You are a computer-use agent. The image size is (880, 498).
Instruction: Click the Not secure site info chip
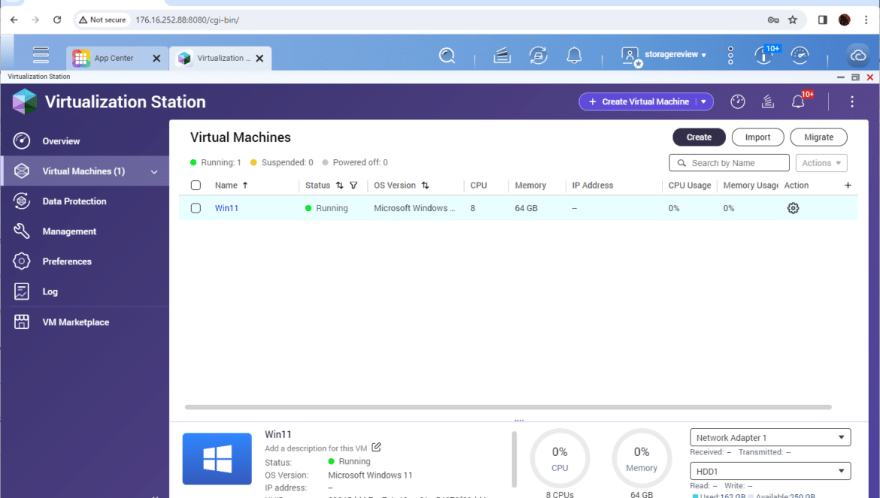pos(103,20)
